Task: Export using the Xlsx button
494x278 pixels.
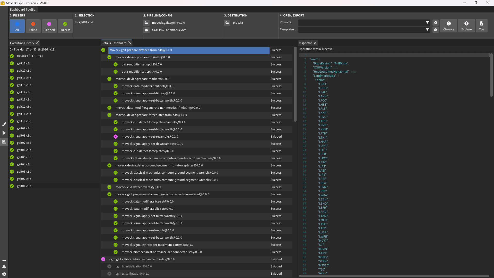Action: pyautogui.click(x=482, y=26)
